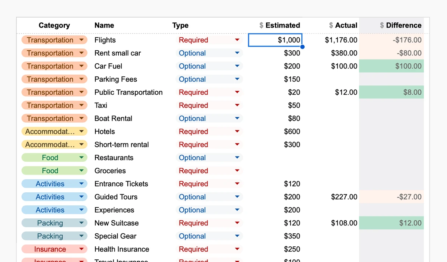Click the Category column header
Screen dimensions: 447x262
click(x=54, y=25)
